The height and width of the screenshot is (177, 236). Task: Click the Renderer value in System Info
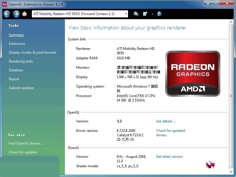pyautogui.click(x=136, y=51)
